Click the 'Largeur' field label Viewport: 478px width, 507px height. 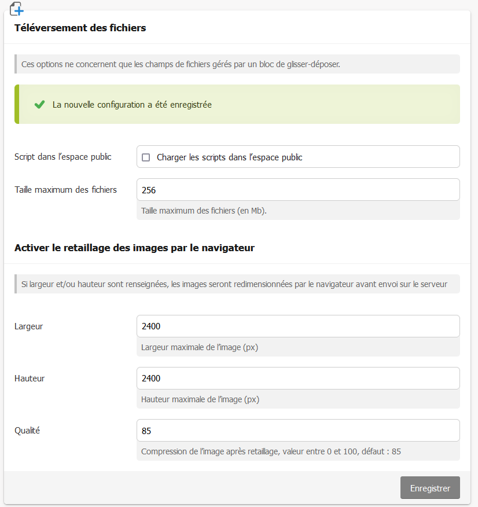(x=29, y=326)
